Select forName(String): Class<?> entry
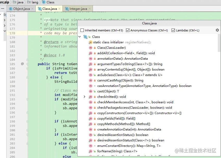This screenshot has width=221, height=158. pyautogui.click(x=117, y=152)
